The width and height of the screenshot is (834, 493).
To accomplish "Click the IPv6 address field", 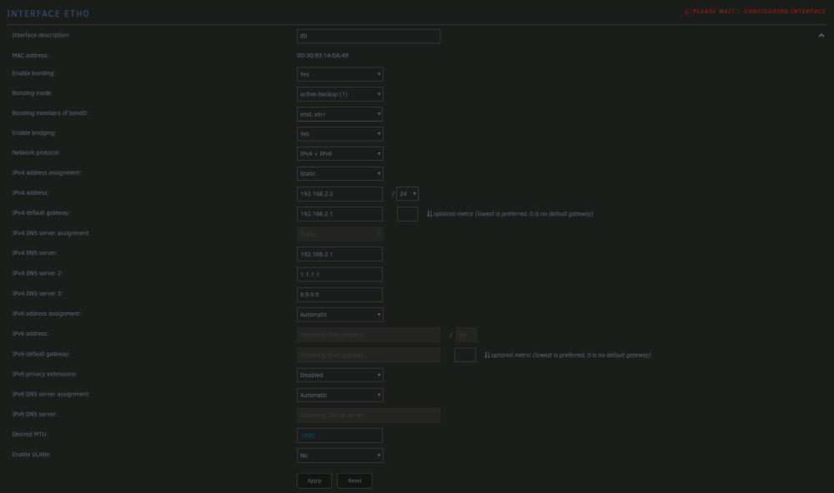I will pyautogui.click(x=368, y=335).
